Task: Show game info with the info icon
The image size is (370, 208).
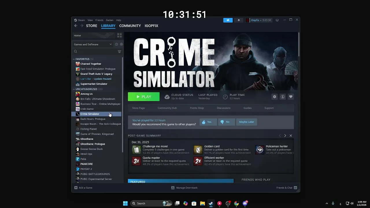Action: tap(283, 97)
